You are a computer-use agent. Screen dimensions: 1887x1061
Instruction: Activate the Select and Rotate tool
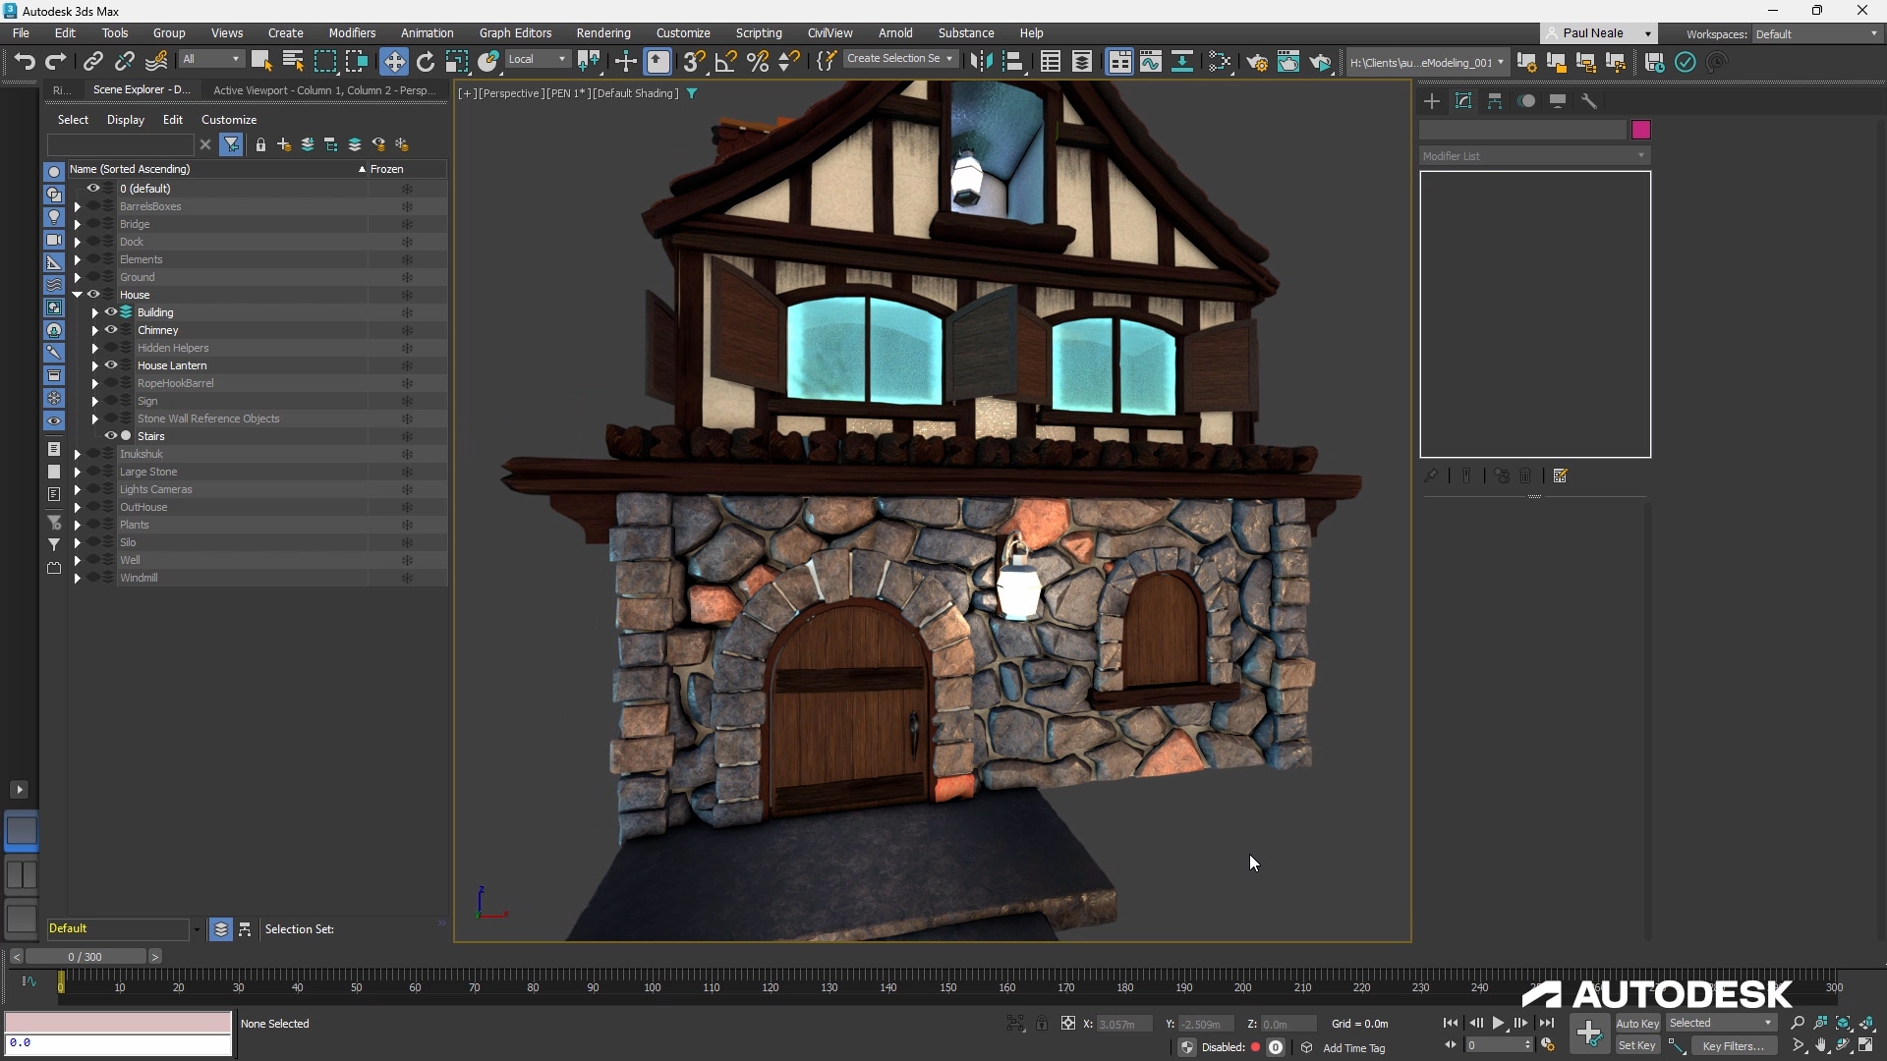tap(426, 61)
